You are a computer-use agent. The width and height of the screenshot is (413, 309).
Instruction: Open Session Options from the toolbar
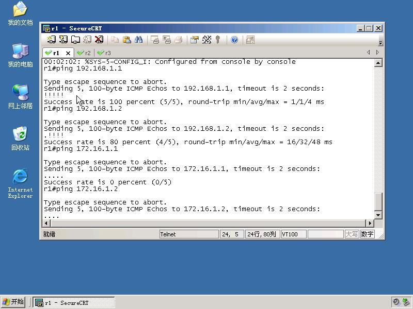click(x=195, y=40)
